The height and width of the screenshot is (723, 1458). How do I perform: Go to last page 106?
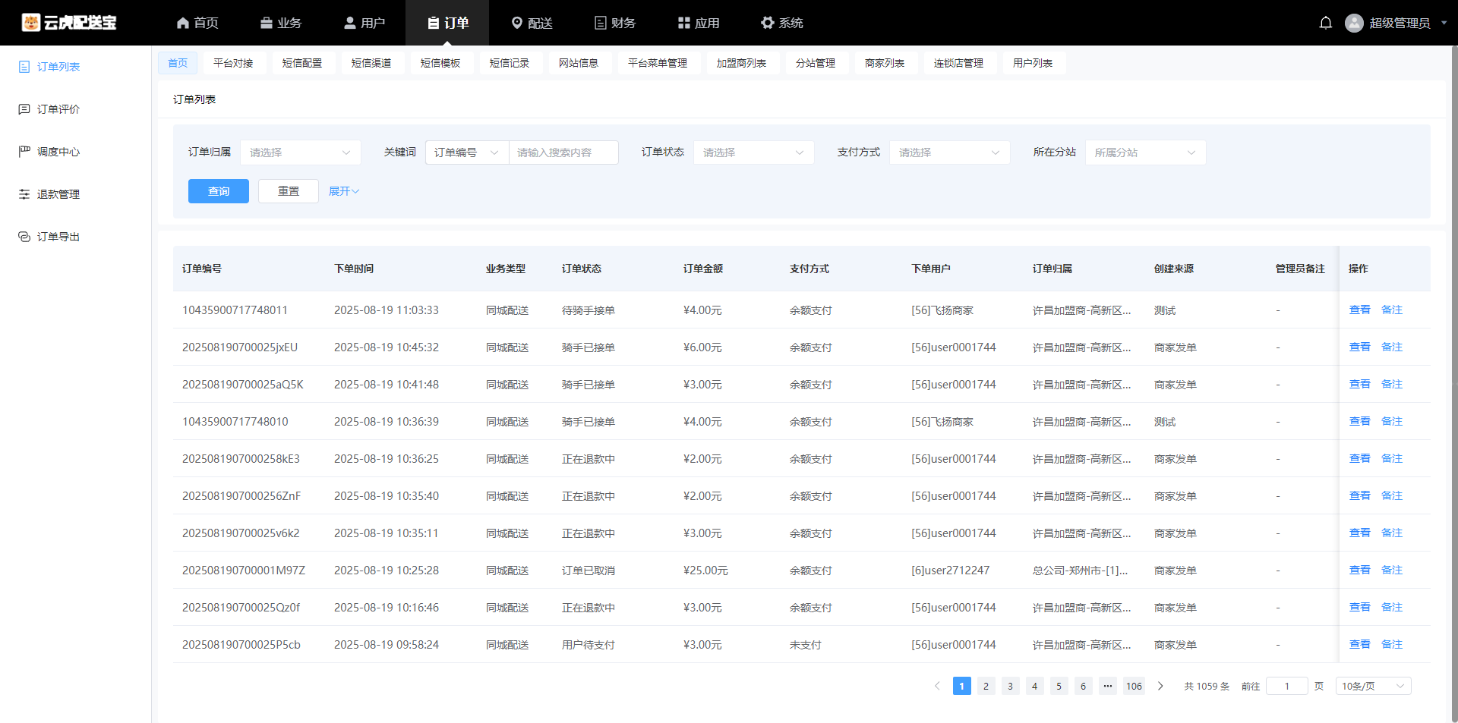[1134, 686]
